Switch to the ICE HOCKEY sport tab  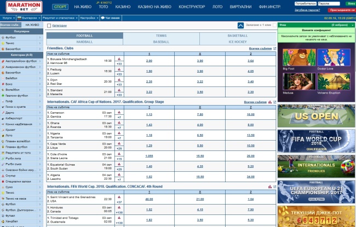pos(238,42)
